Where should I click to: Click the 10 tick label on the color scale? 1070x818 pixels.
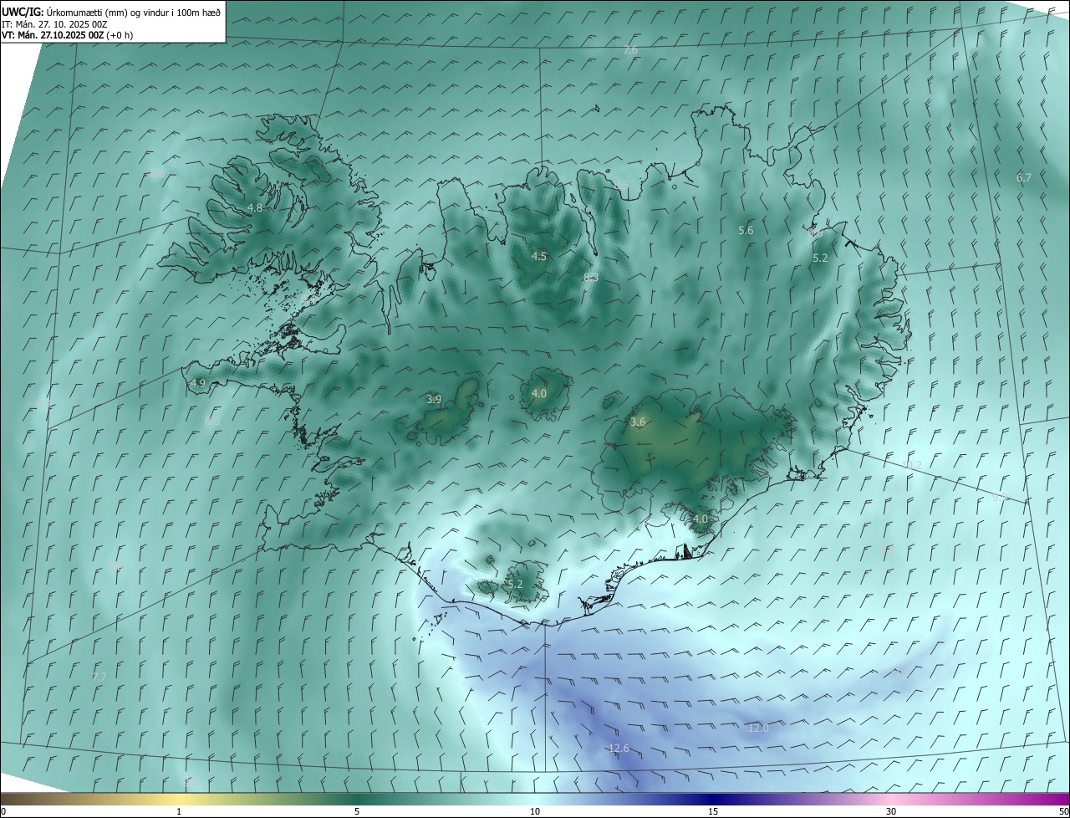pyautogui.click(x=535, y=811)
